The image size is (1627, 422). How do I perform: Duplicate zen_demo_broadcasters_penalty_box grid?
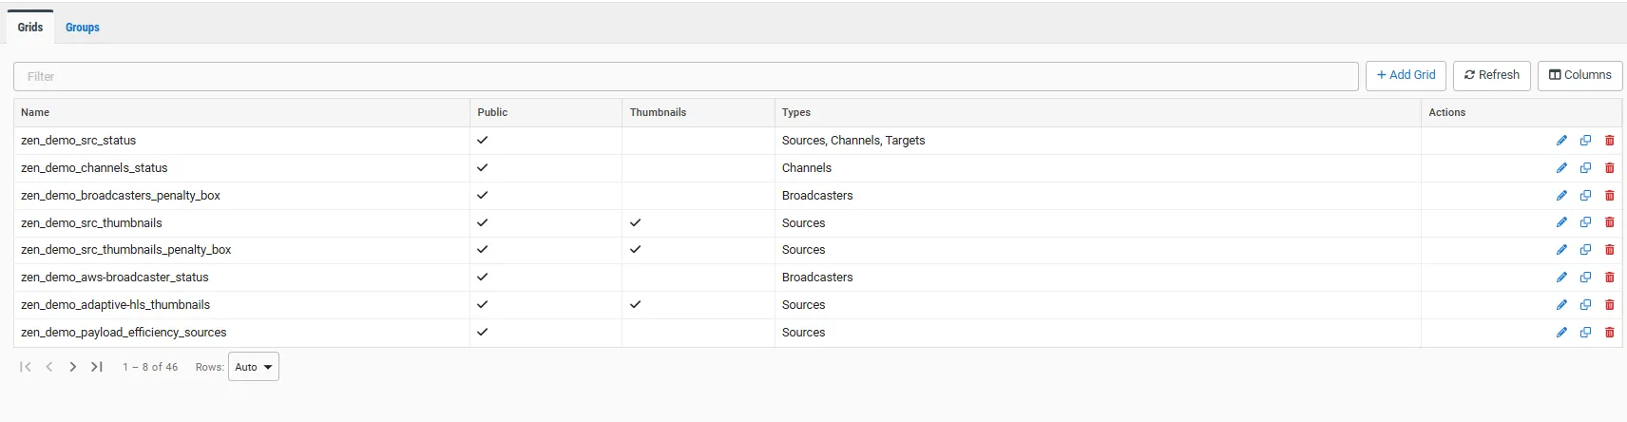(1585, 196)
